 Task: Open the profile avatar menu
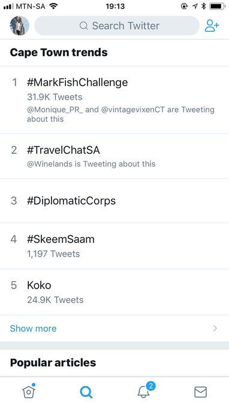tap(20, 26)
